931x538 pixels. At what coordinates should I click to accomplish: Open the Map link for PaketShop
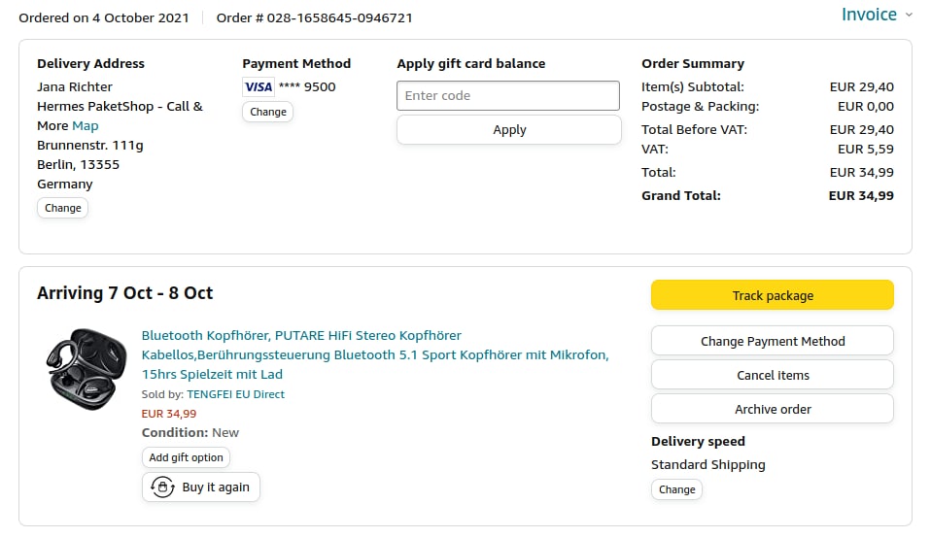86,126
